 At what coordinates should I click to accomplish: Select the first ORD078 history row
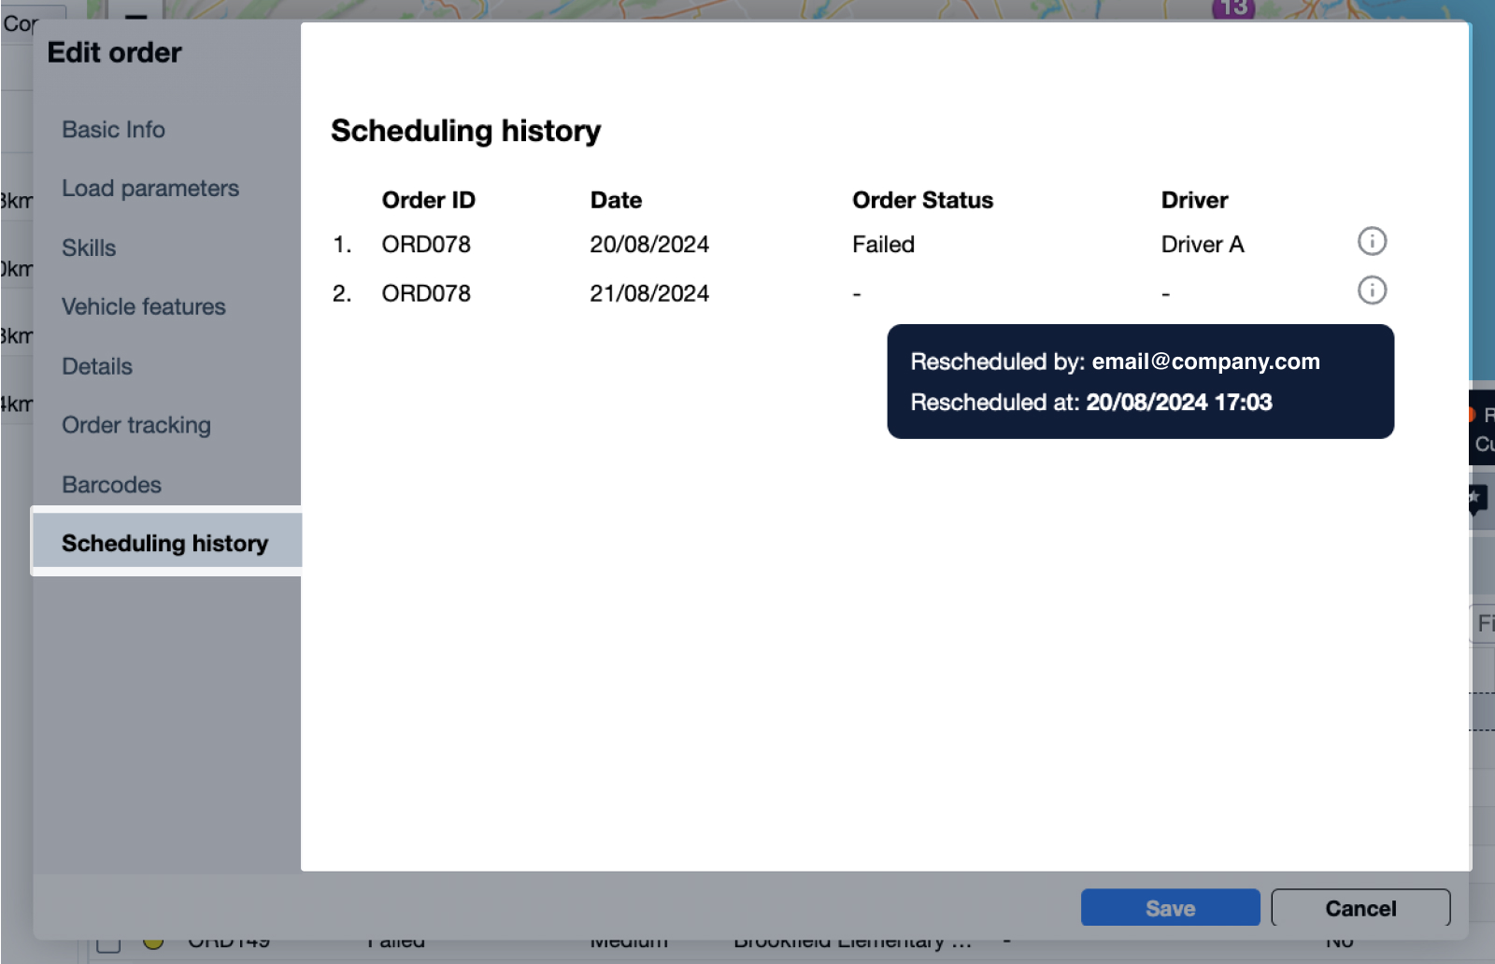click(426, 245)
